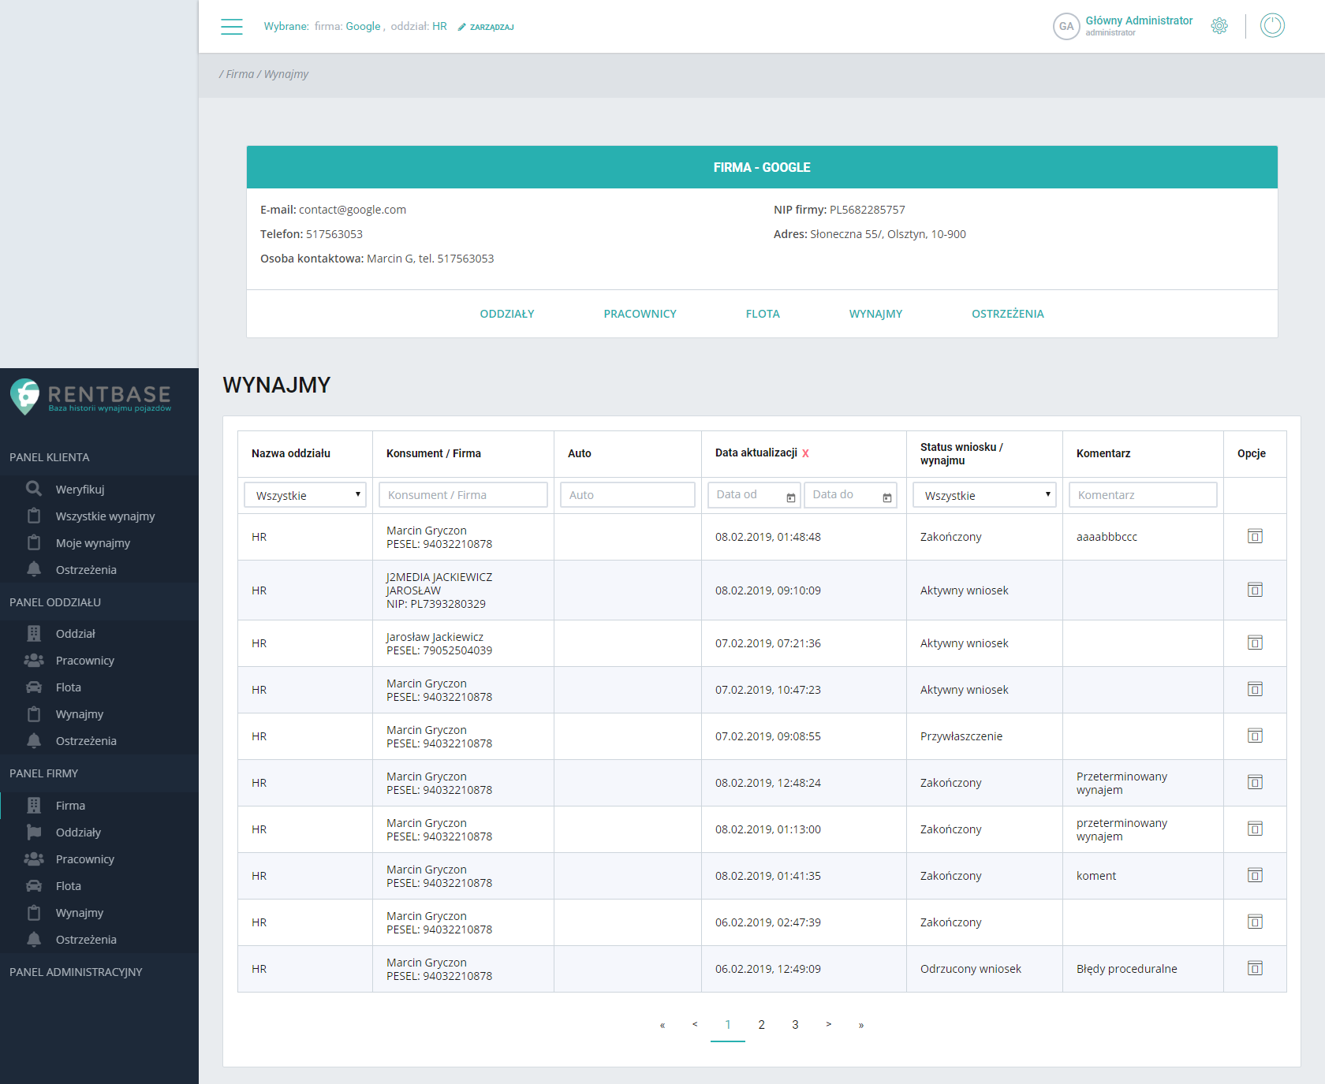This screenshot has width=1325, height=1084.
Task: Open options for 07.02.2019, 10:47:23 row
Action: 1255,690
